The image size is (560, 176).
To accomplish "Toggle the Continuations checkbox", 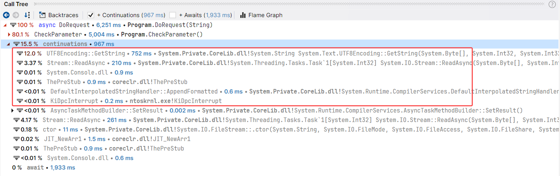I will click(x=91, y=15).
